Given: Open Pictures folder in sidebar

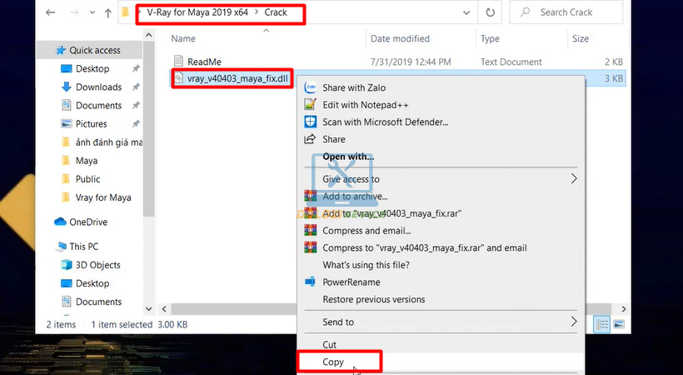Looking at the screenshot, I should (91, 124).
